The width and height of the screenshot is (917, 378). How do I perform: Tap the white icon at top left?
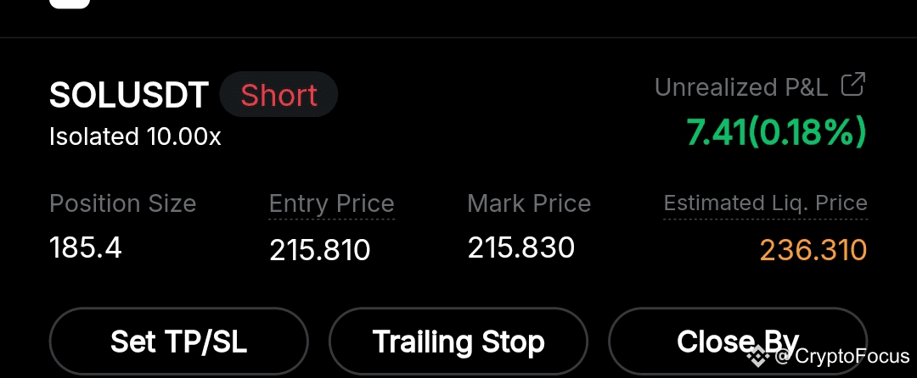pyautogui.click(x=70, y=3)
